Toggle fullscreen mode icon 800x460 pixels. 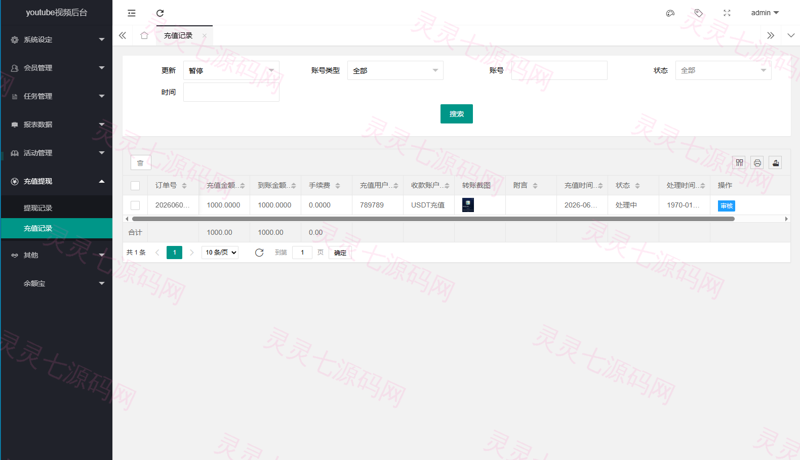click(x=727, y=13)
